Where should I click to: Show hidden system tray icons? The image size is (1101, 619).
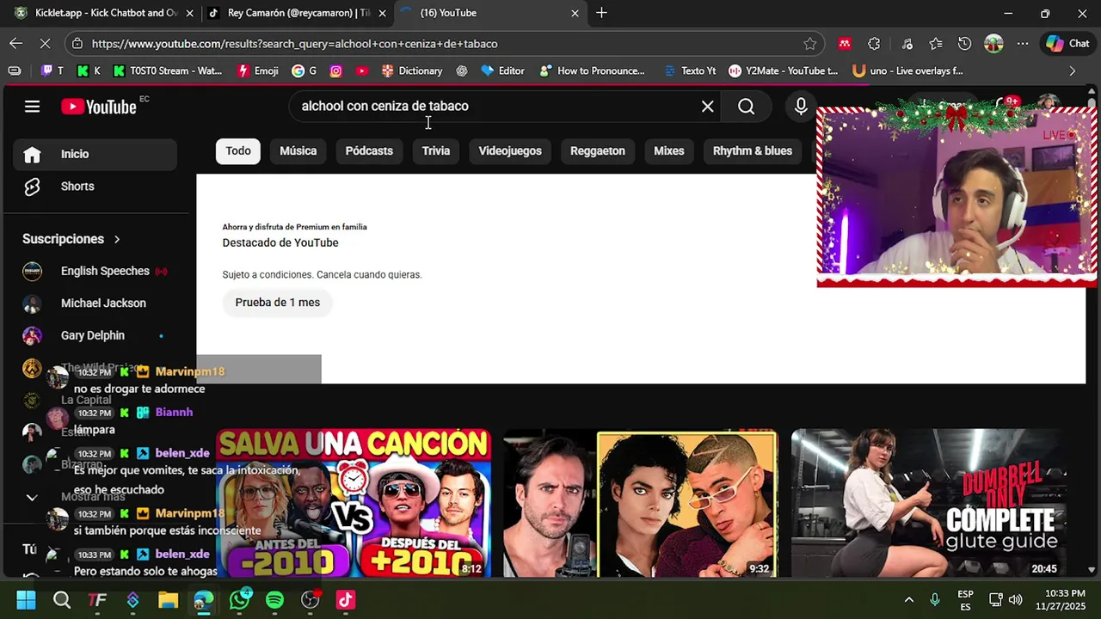coord(908,600)
